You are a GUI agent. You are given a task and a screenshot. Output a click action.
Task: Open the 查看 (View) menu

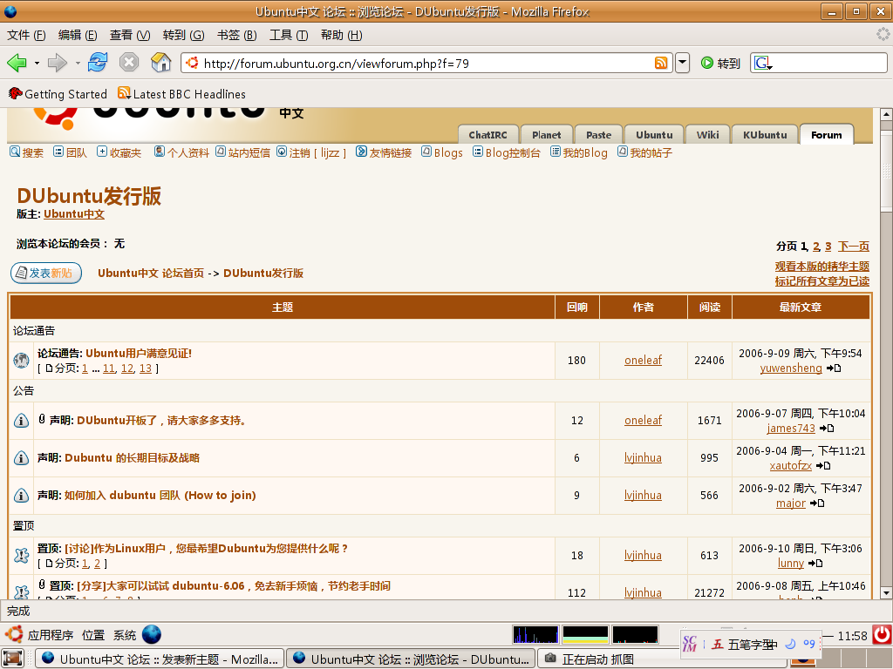[130, 35]
